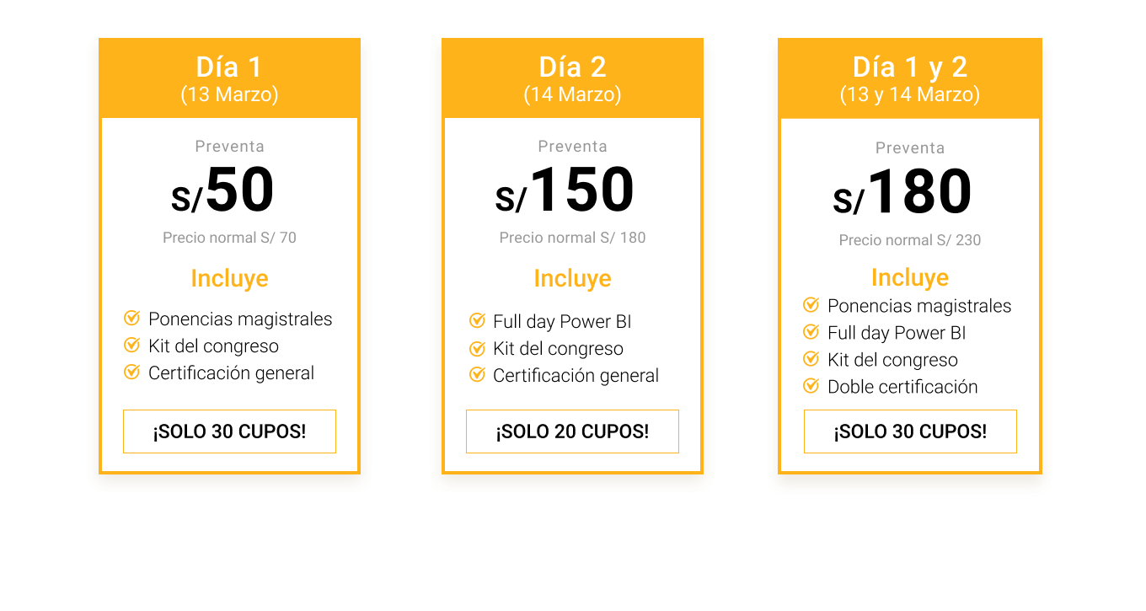The height and width of the screenshot is (611, 1146).
Task: Click the S/150 presale price
Action: (x=565, y=191)
